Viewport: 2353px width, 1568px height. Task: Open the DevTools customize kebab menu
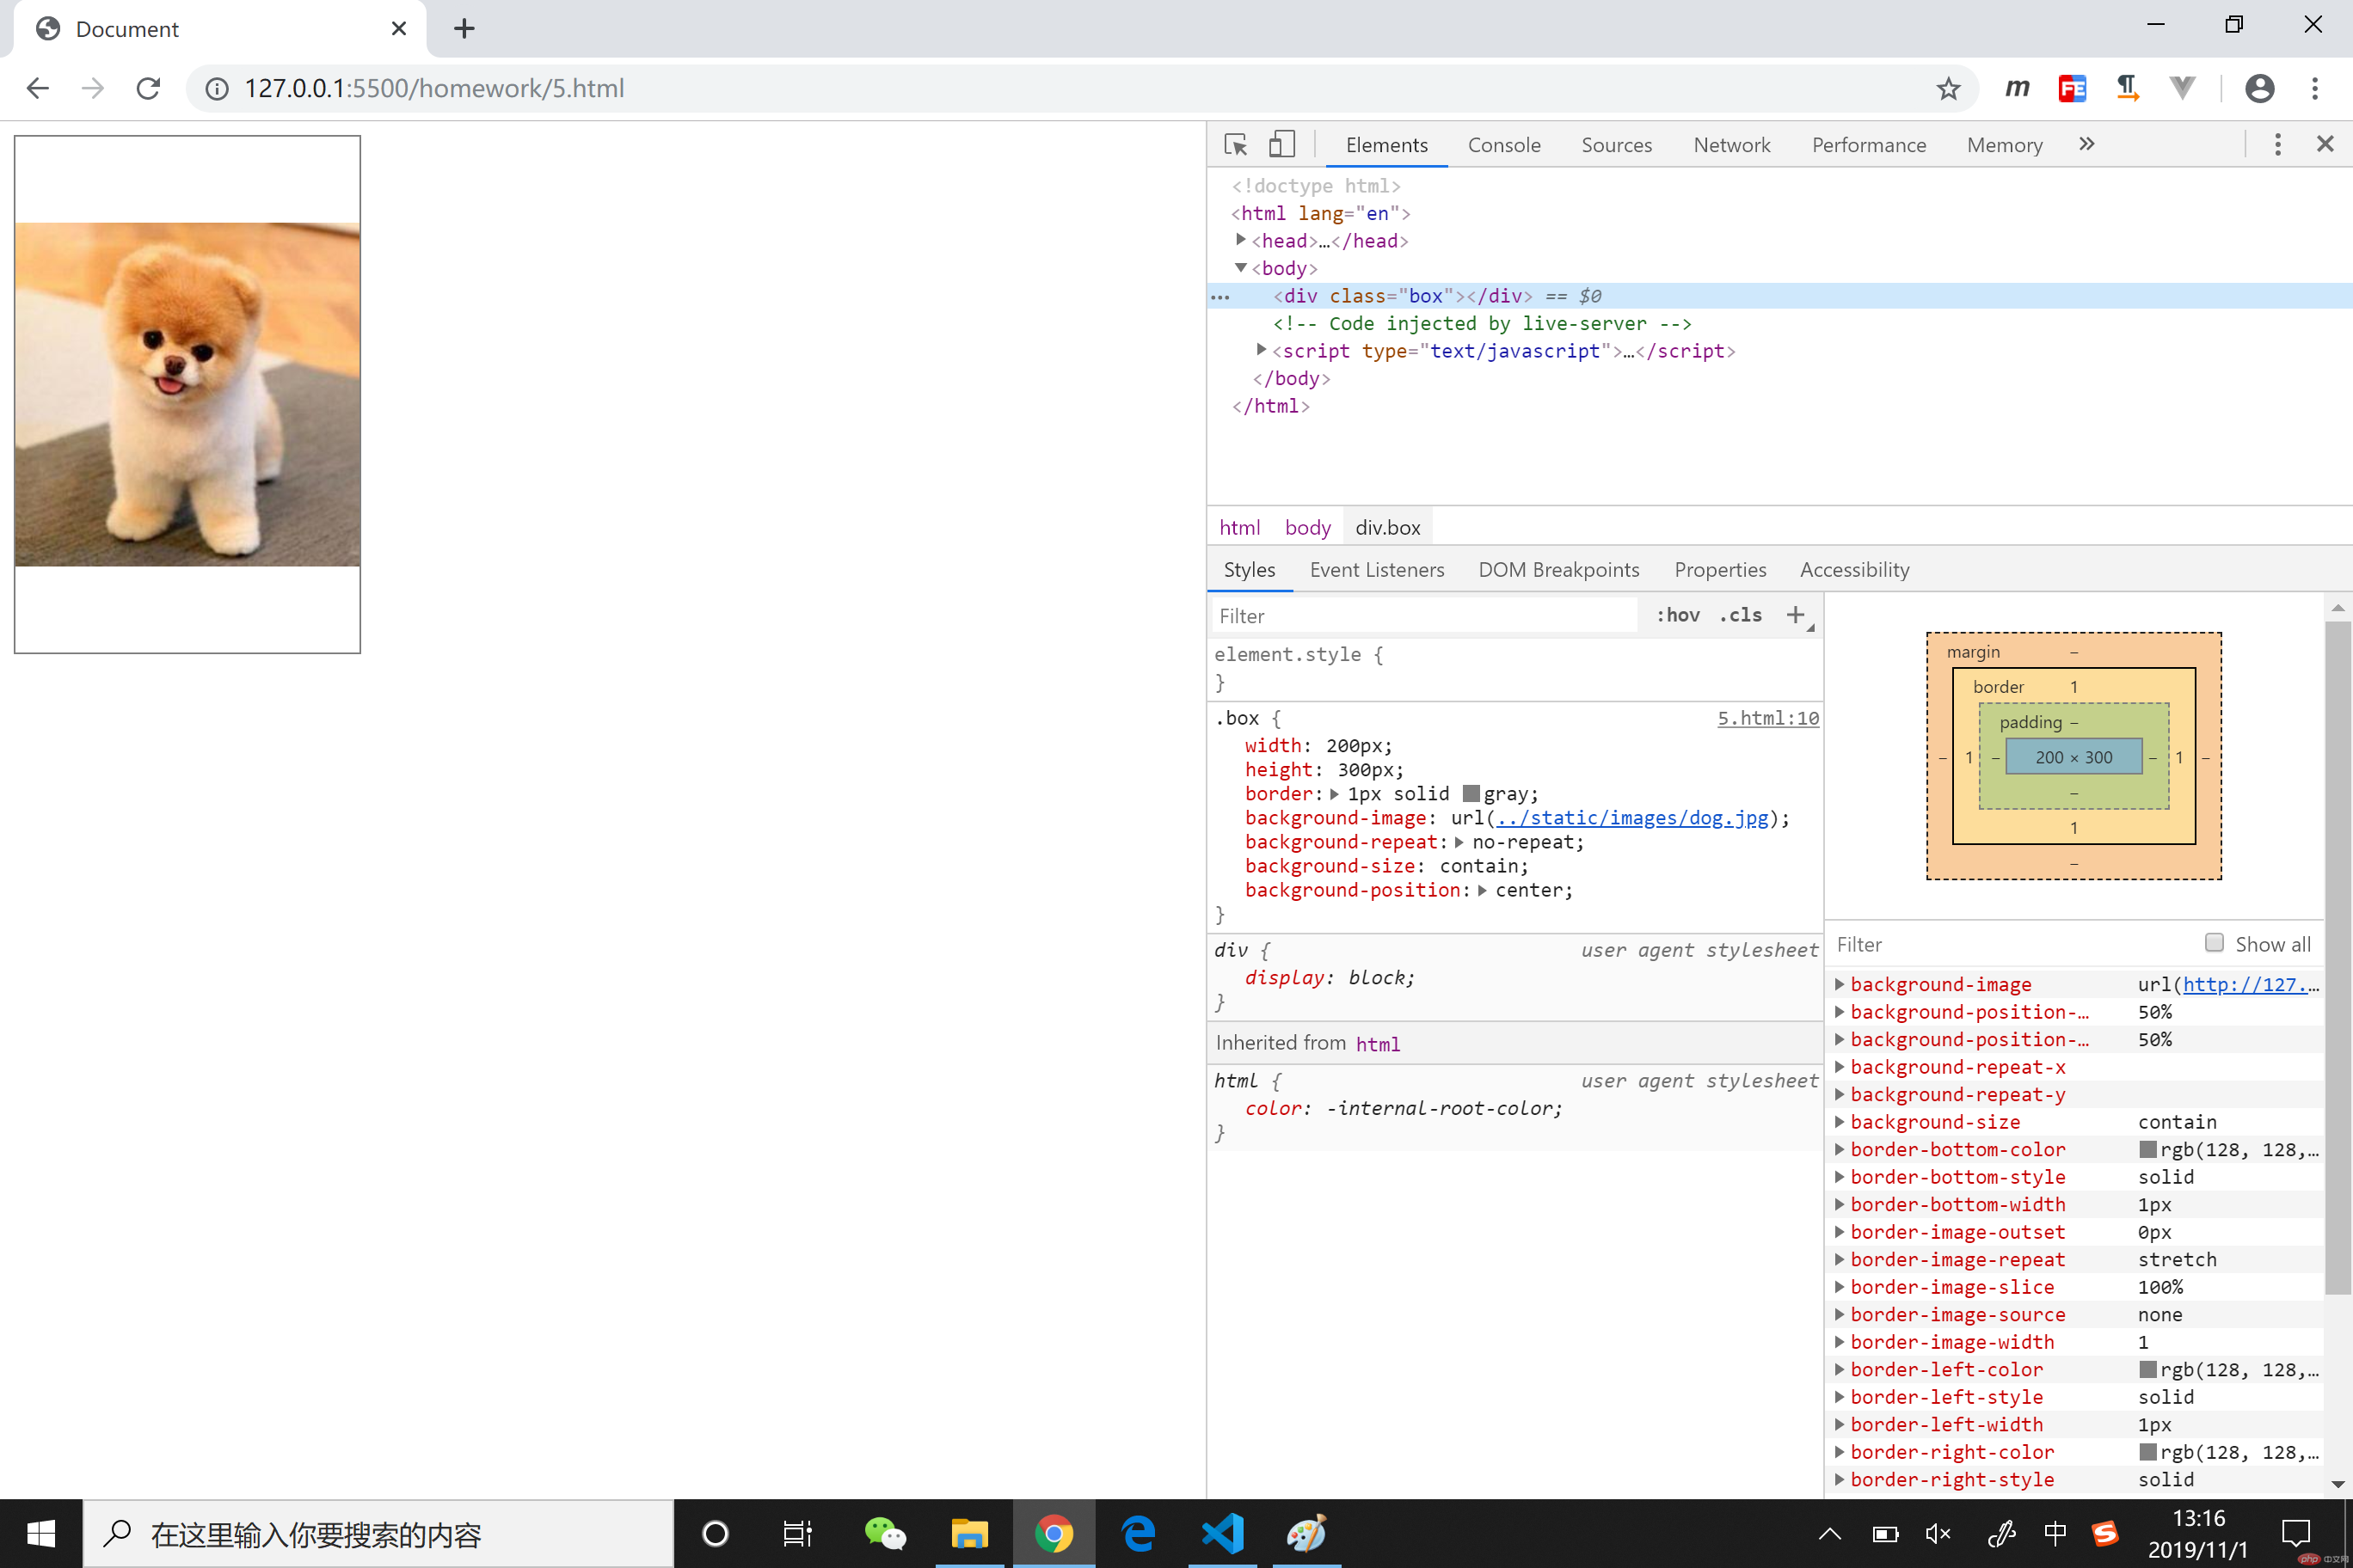[x=2277, y=145]
